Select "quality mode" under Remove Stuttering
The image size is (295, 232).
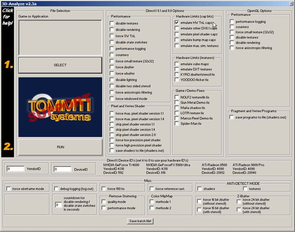[104, 201]
